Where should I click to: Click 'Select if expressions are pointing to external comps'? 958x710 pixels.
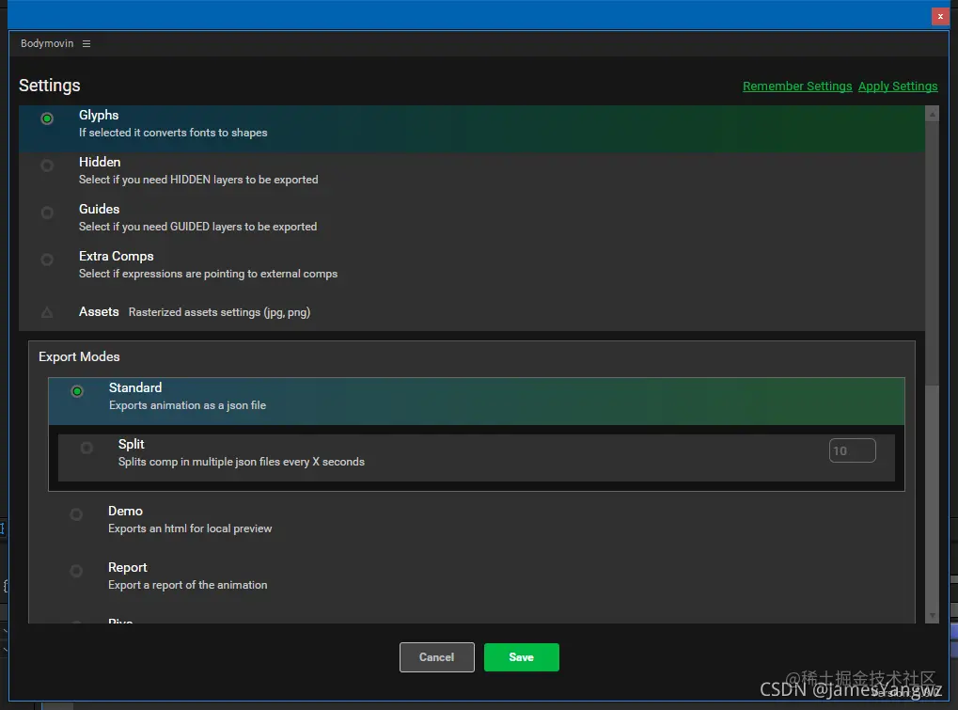click(x=209, y=274)
